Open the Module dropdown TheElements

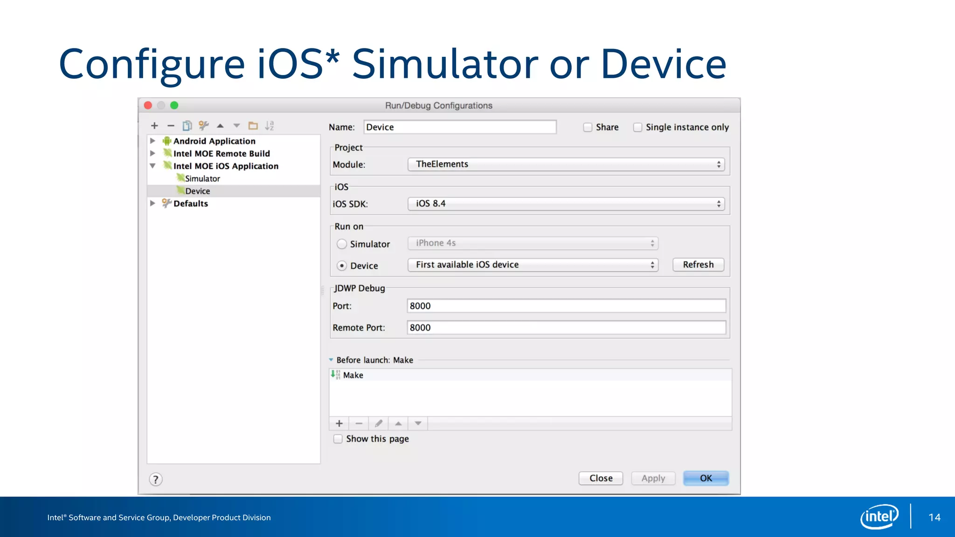click(566, 164)
